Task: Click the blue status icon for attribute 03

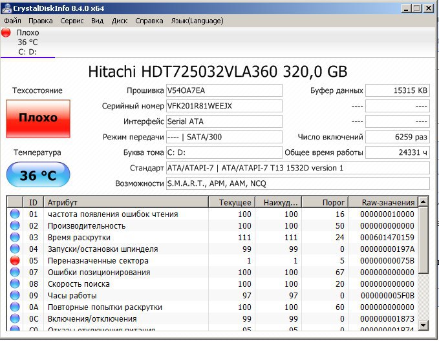Action: click(15, 237)
